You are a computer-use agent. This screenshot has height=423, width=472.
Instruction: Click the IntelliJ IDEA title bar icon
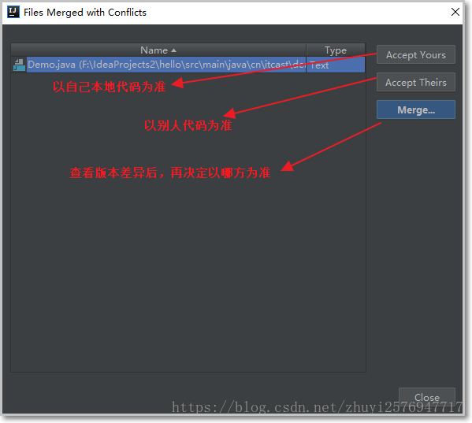13,12
